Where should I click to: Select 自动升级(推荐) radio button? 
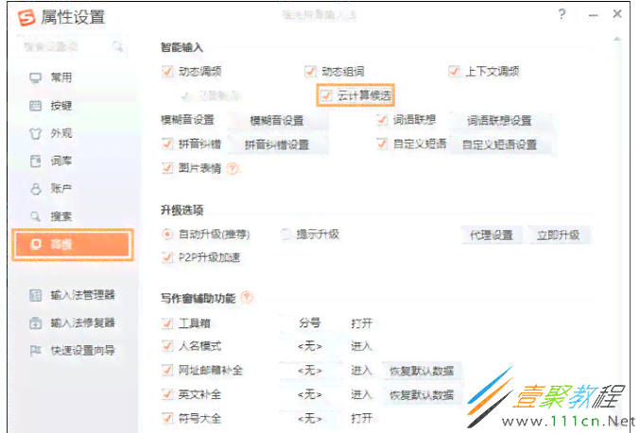click(167, 234)
